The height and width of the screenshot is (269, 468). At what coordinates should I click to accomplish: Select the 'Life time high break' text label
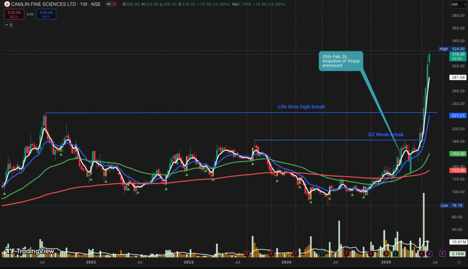(x=302, y=107)
